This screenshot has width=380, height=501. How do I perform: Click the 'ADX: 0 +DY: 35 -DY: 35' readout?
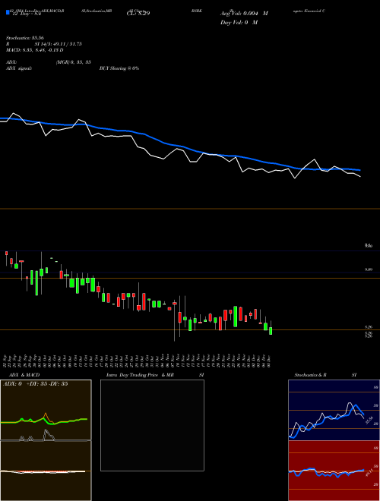[35, 384]
